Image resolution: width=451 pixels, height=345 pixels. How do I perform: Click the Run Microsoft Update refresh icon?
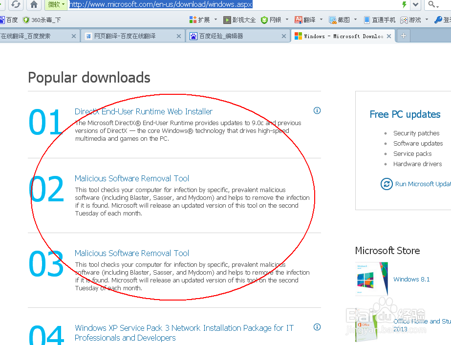click(x=387, y=184)
